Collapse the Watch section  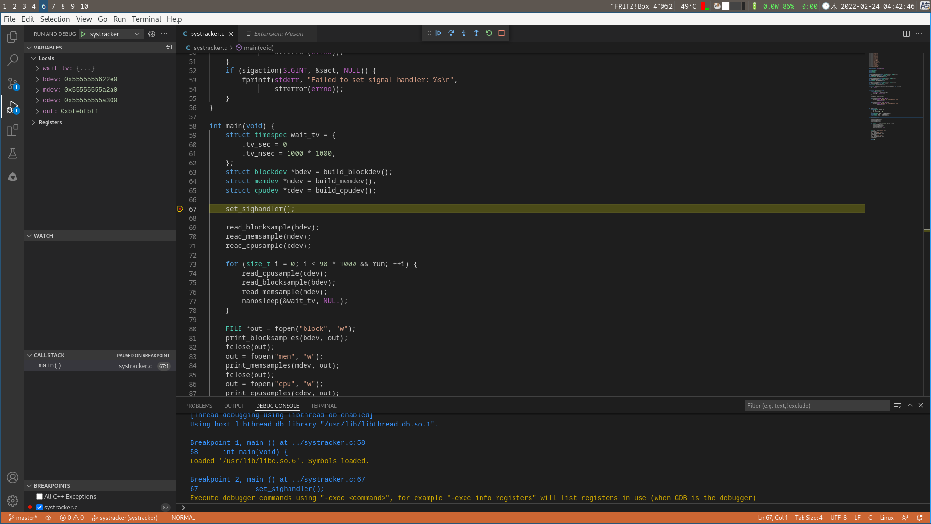[29, 236]
